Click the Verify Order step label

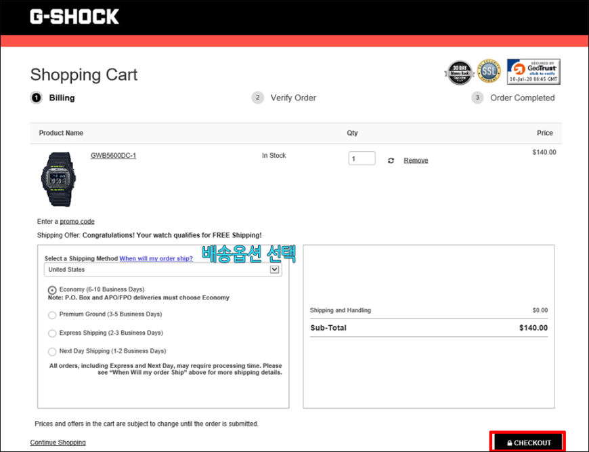[x=293, y=98]
